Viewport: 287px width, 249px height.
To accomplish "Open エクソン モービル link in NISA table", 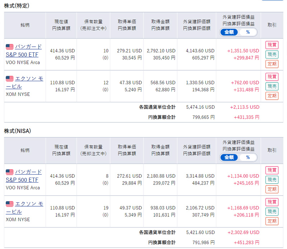I will coord(24,208).
